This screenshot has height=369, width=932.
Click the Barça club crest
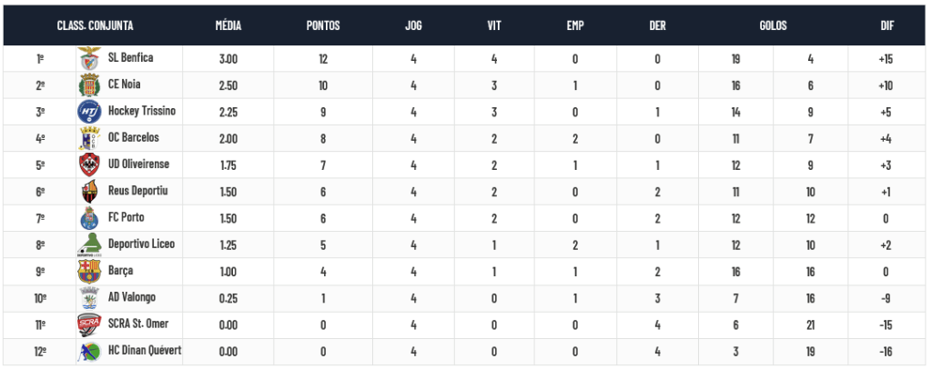tap(90, 271)
